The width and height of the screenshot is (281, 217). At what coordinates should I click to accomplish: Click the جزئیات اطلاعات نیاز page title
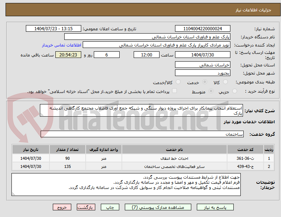[x=253, y=10]
